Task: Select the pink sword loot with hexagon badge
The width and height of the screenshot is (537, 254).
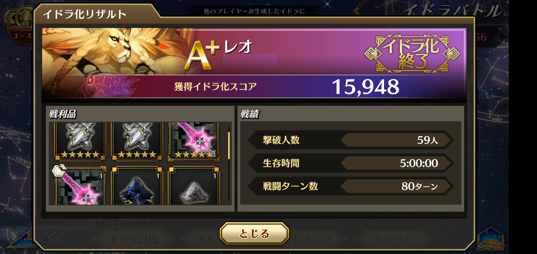Action: 80,186
